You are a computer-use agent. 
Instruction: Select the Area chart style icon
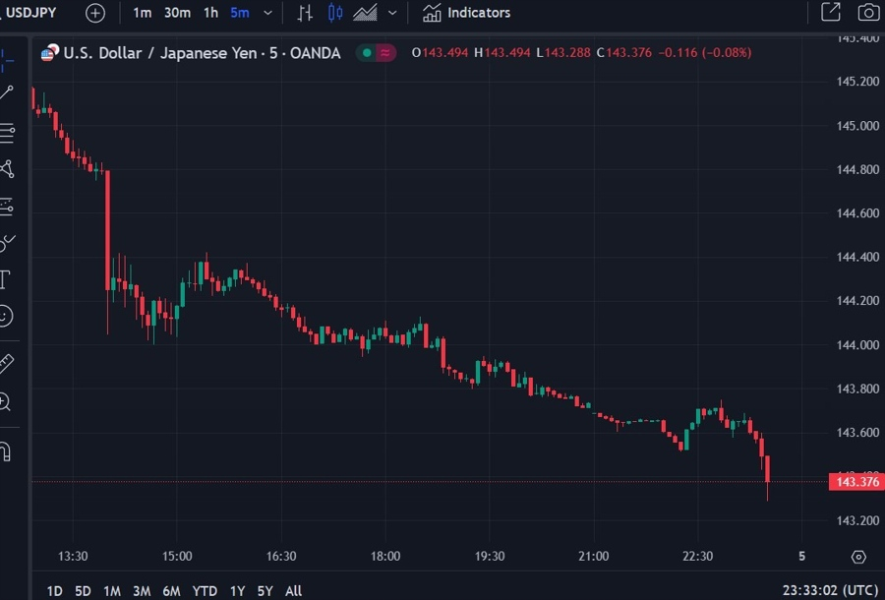(x=365, y=13)
